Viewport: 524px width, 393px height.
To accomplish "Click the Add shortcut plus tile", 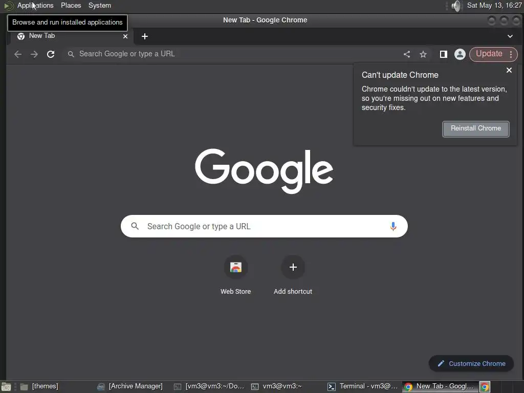I will pos(293,267).
